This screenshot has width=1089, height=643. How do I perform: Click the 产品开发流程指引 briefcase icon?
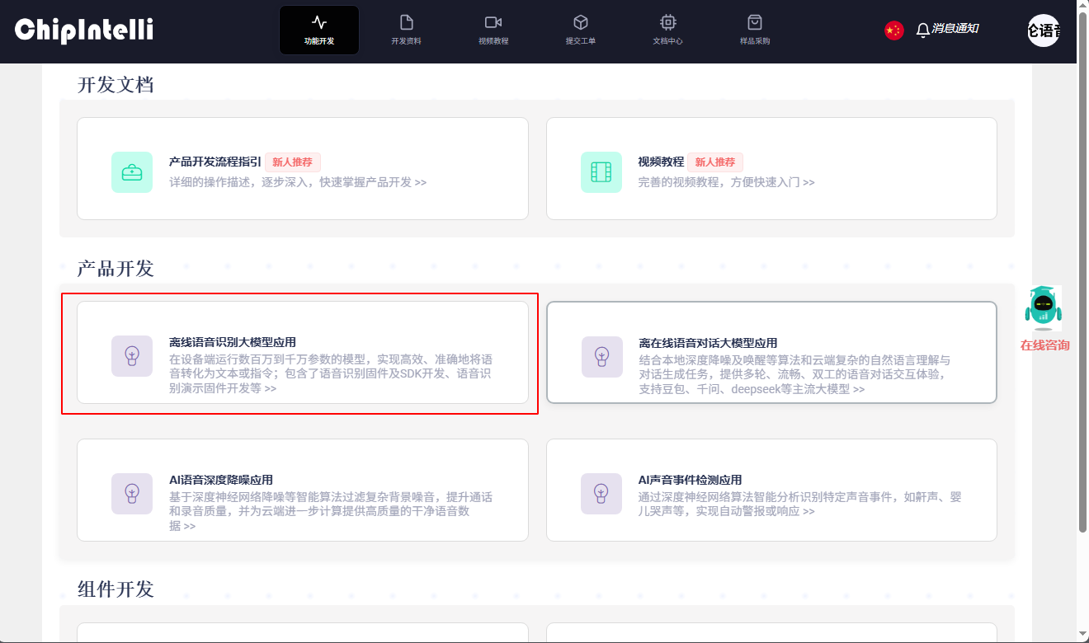[132, 172]
